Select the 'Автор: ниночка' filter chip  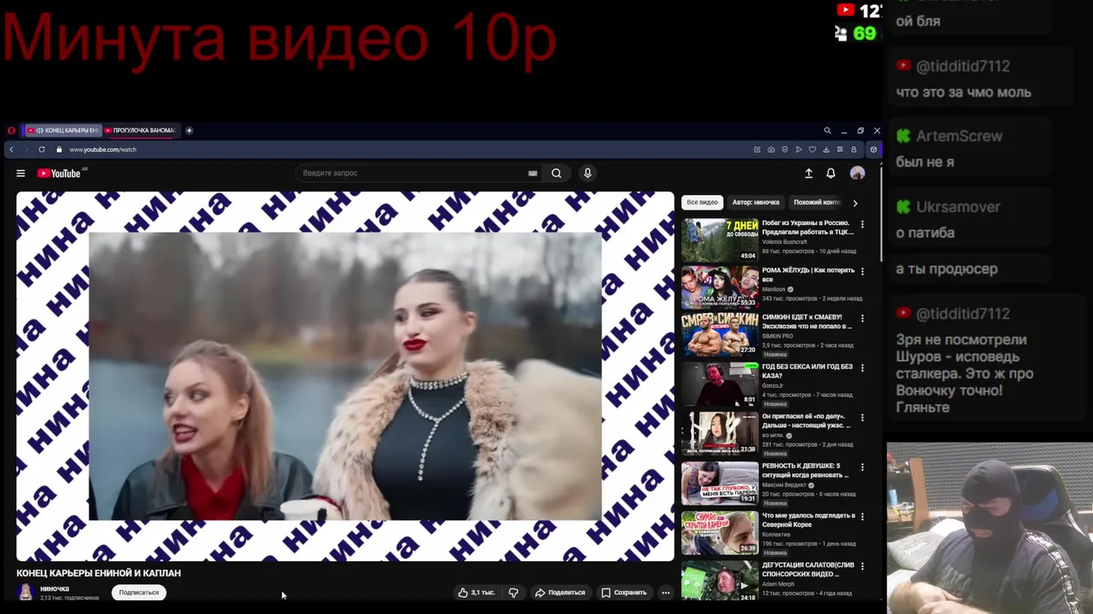tap(756, 203)
